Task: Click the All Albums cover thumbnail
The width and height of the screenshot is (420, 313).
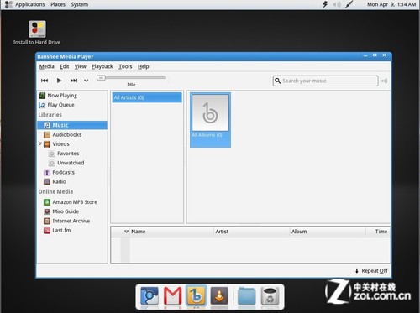Action: point(210,112)
